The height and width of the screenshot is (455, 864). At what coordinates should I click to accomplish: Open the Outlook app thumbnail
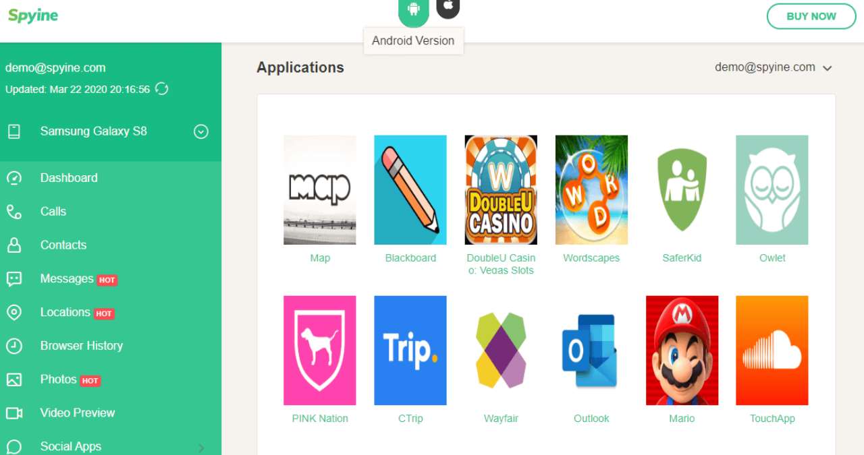[x=591, y=351]
